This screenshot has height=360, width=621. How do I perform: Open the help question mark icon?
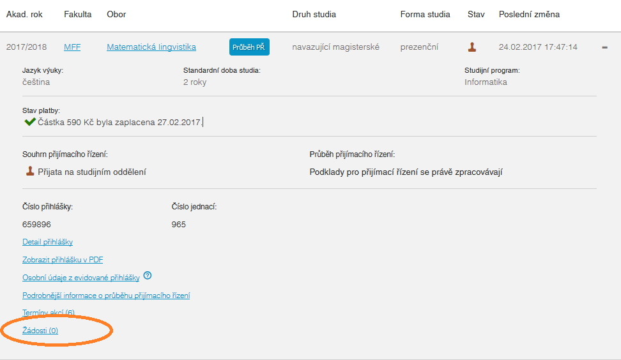[x=148, y=276]
